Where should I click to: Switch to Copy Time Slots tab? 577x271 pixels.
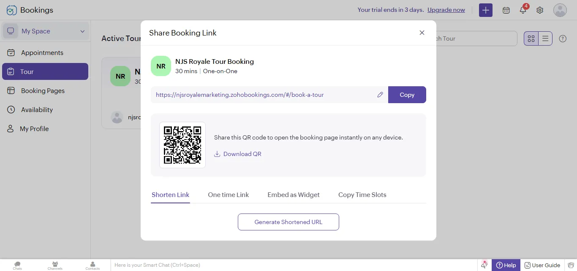coord(362,195)
